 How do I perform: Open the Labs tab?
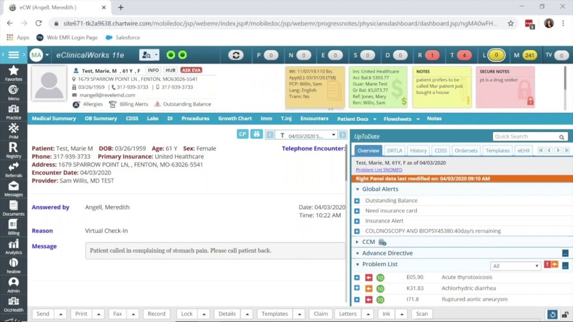tap(152, 119)
